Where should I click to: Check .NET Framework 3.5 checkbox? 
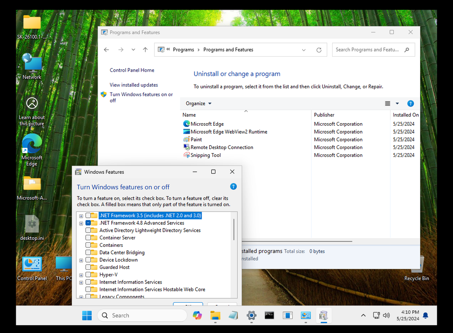(88, 215)
